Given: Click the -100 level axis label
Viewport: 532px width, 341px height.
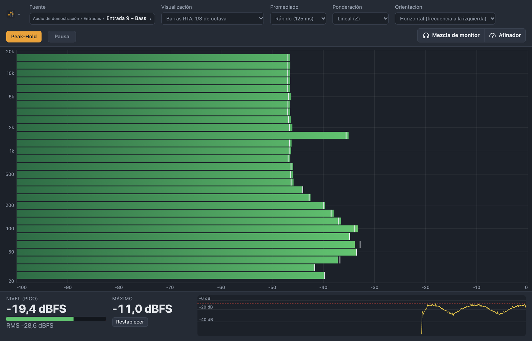Looking at the screenshot, I should (x=22, y=287).
